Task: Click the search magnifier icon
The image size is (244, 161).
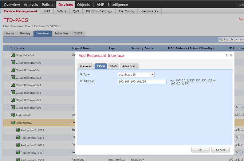Action: 221,40
